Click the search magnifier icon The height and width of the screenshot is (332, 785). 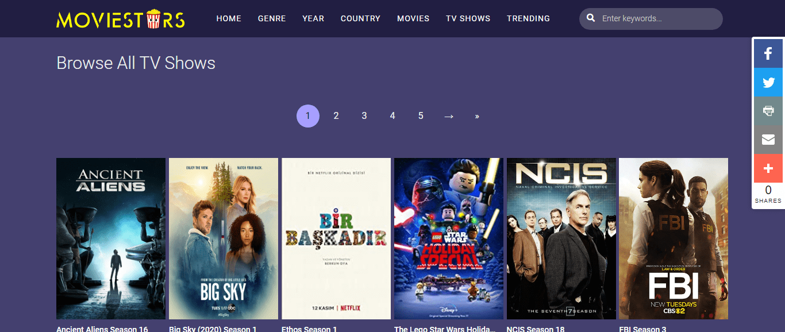(x=591, y=18)
